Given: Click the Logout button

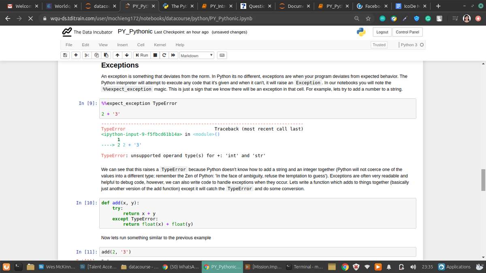Looking at the screenshot, I should pos(382,32).
